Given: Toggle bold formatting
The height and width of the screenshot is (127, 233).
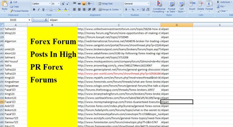Looking at the screenshot, I should click(x=34, y=10).
